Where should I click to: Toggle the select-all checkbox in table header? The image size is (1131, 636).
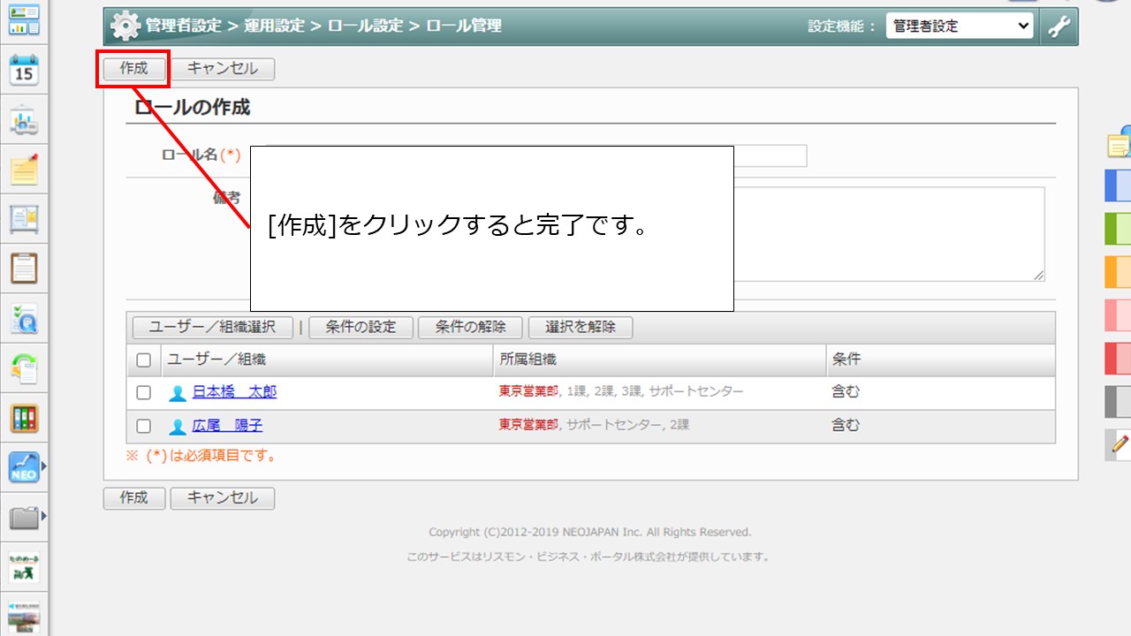tap(143, 360)
